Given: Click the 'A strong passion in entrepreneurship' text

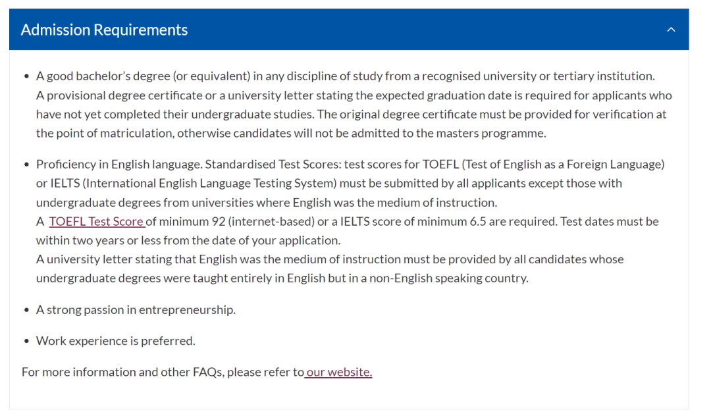Looking at the screenshot, I should click(136, 310).
